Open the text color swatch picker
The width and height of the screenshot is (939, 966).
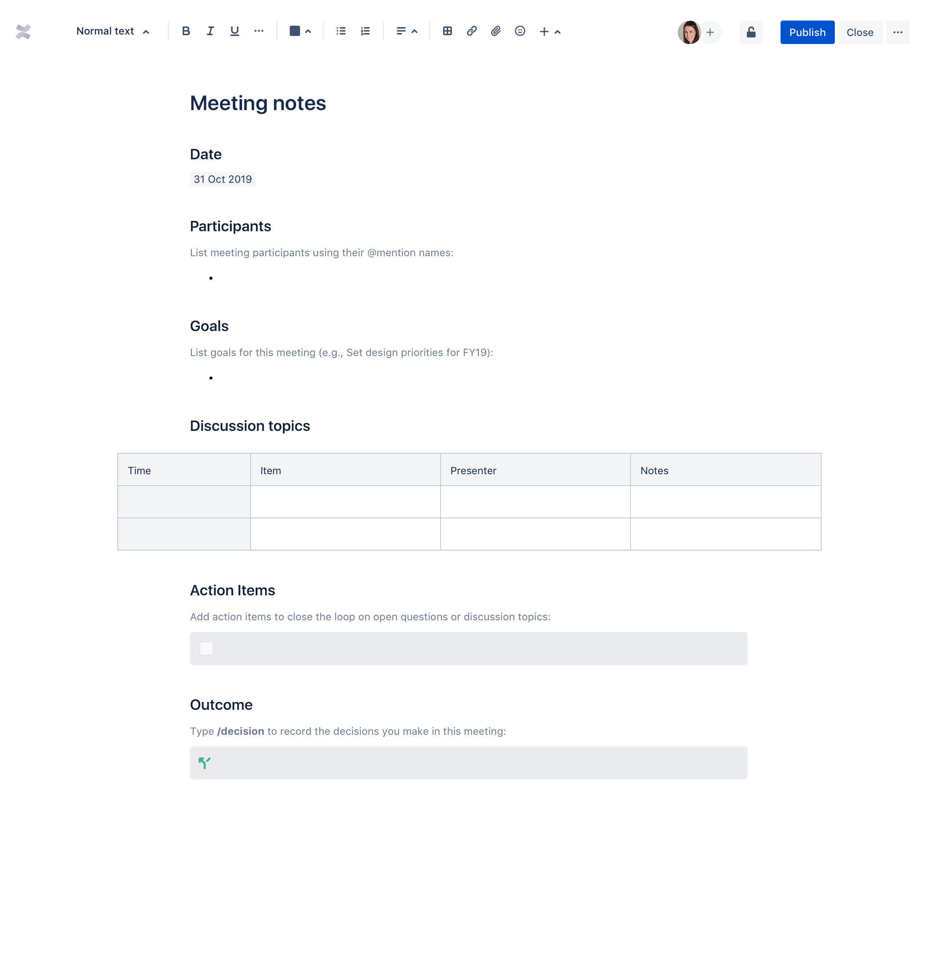point(300,31)
